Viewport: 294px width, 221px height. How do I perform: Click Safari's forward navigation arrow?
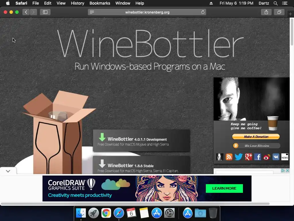[33, 12]
